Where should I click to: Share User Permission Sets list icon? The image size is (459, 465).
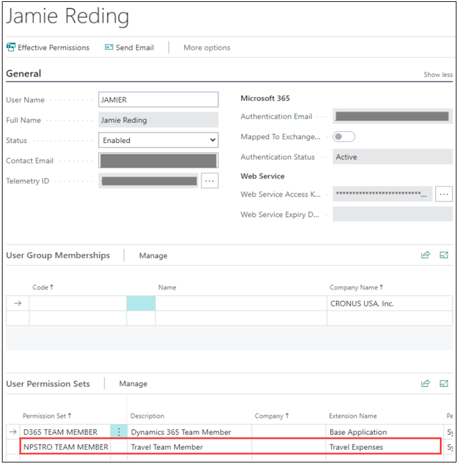(x=425, y=383)
